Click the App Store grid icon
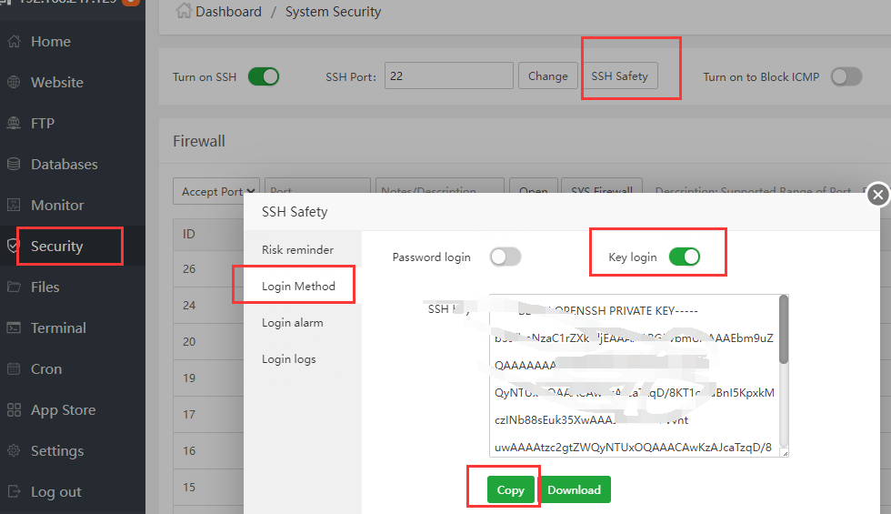The height and width of the screenshot is (514, 891). (x=14, y=410)
